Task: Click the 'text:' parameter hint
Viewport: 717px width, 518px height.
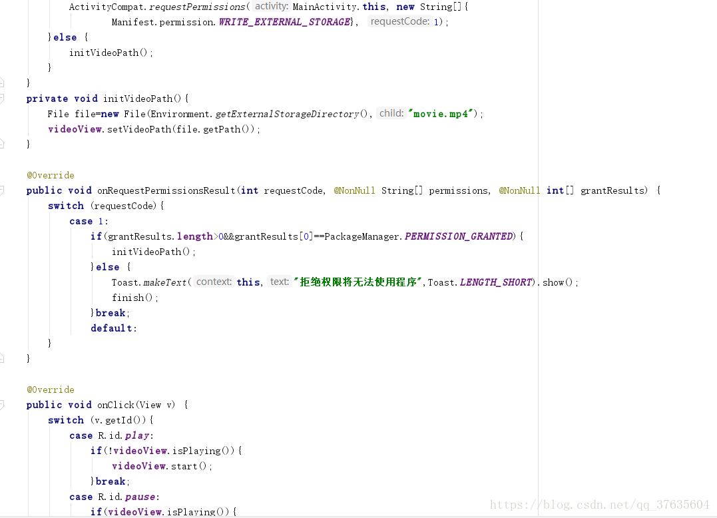Action: tap(279, 282)
